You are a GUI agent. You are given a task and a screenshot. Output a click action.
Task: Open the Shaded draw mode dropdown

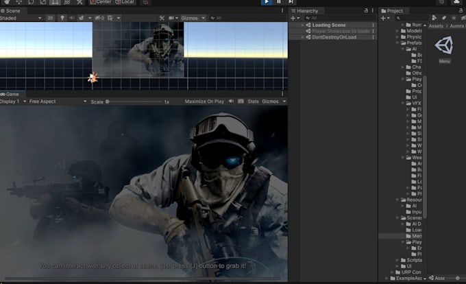pyautogui.click(x=21, y=18)
